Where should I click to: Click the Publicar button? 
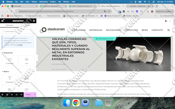(x=28, y=95)
